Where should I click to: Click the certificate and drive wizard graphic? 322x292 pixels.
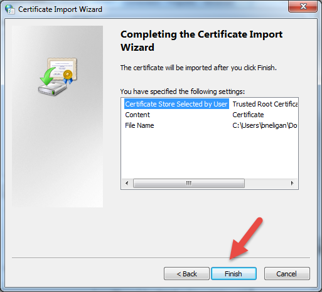(x=58, y=76)
